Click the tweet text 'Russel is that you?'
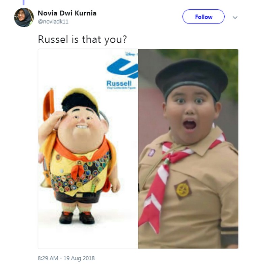This screenshot has width=253, height=265. pos(82,39)
